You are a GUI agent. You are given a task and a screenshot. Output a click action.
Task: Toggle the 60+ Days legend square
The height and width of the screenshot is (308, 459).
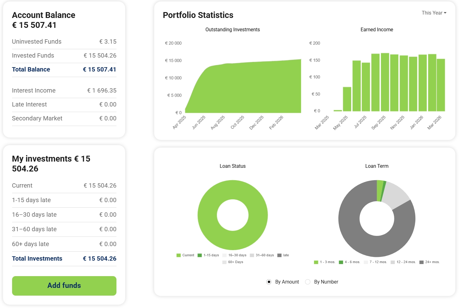[x=224, y=262]
